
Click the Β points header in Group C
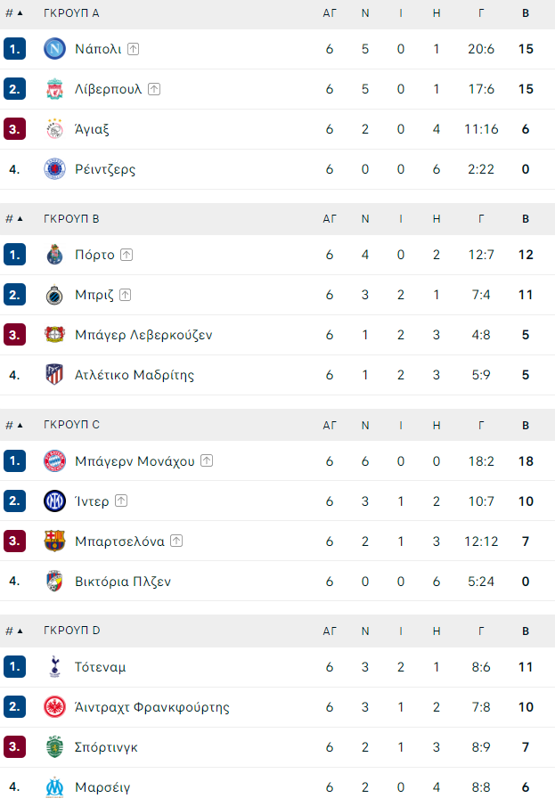[526, 425]
